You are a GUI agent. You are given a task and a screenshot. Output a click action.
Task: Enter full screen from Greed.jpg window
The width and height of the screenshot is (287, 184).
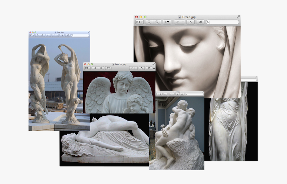[x=238, y=17]
